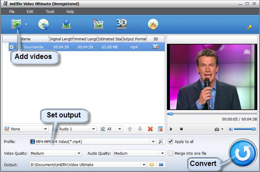Image resolution: width=260 pixels, height=172 pixels.
Task: Click the Browse output folder icon
Action: 152,165
